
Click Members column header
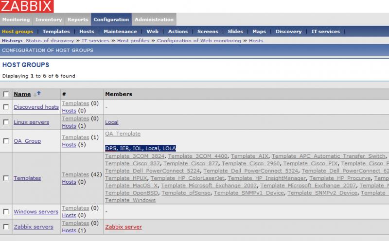pyautogui.click(x=119, y=94)
